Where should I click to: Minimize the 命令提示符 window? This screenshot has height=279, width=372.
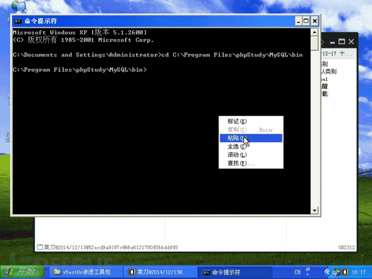pos(299,22)
